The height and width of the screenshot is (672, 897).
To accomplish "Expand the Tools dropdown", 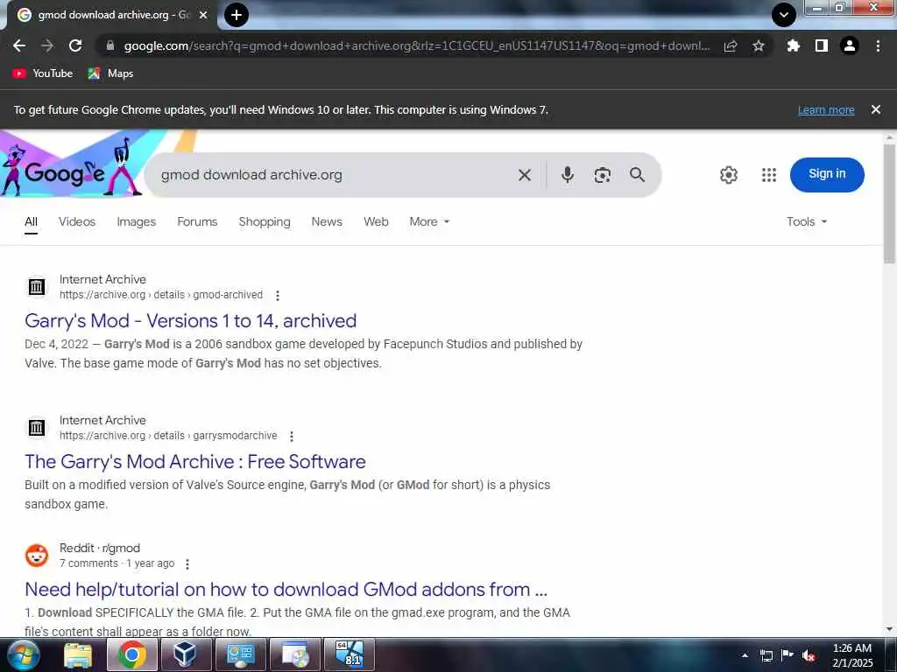I will (x=807, y=221).
